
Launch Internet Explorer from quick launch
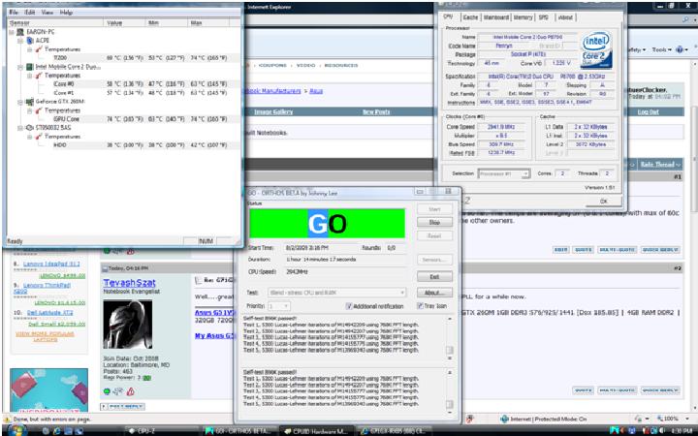pos(56,430)
